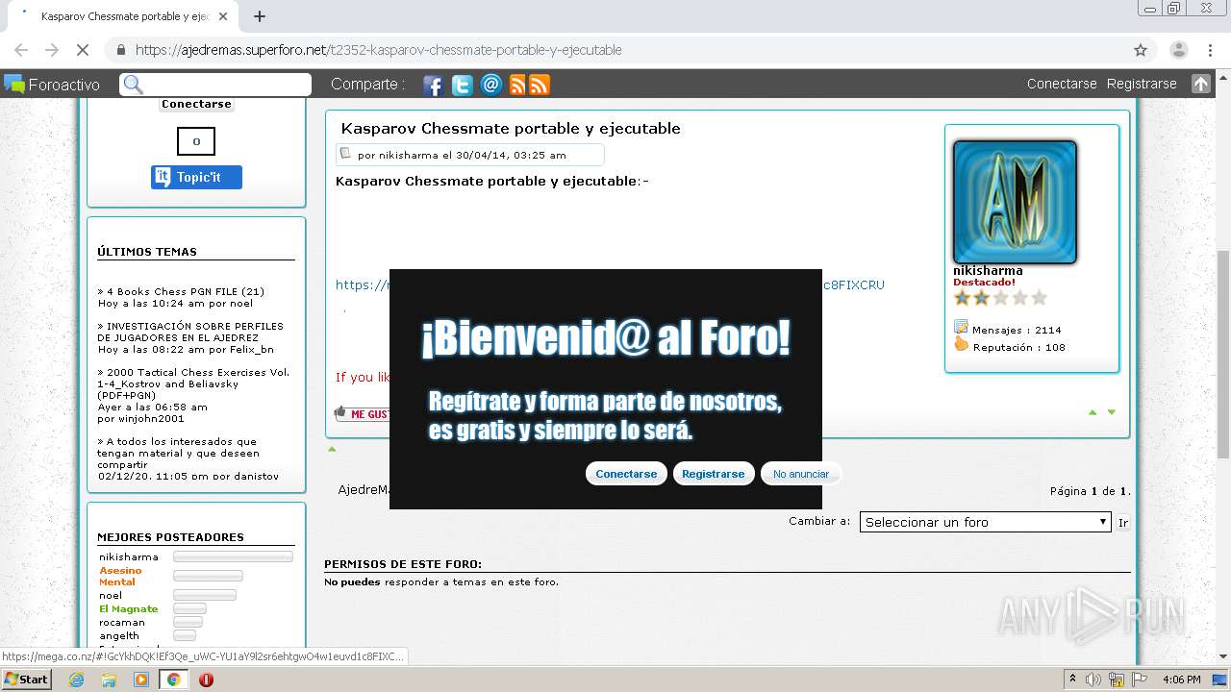Click the Conectarse button in the left sidebar
The width and height of the screenshot is (1231, 692).
click(196, 104)
